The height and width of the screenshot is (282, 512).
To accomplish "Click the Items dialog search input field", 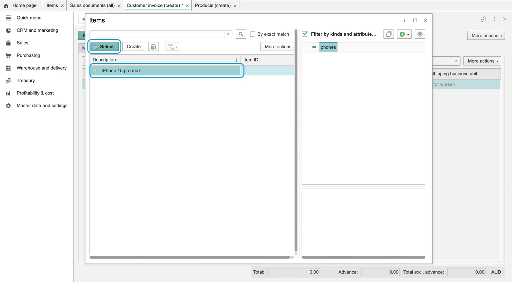I will (157, 34).
